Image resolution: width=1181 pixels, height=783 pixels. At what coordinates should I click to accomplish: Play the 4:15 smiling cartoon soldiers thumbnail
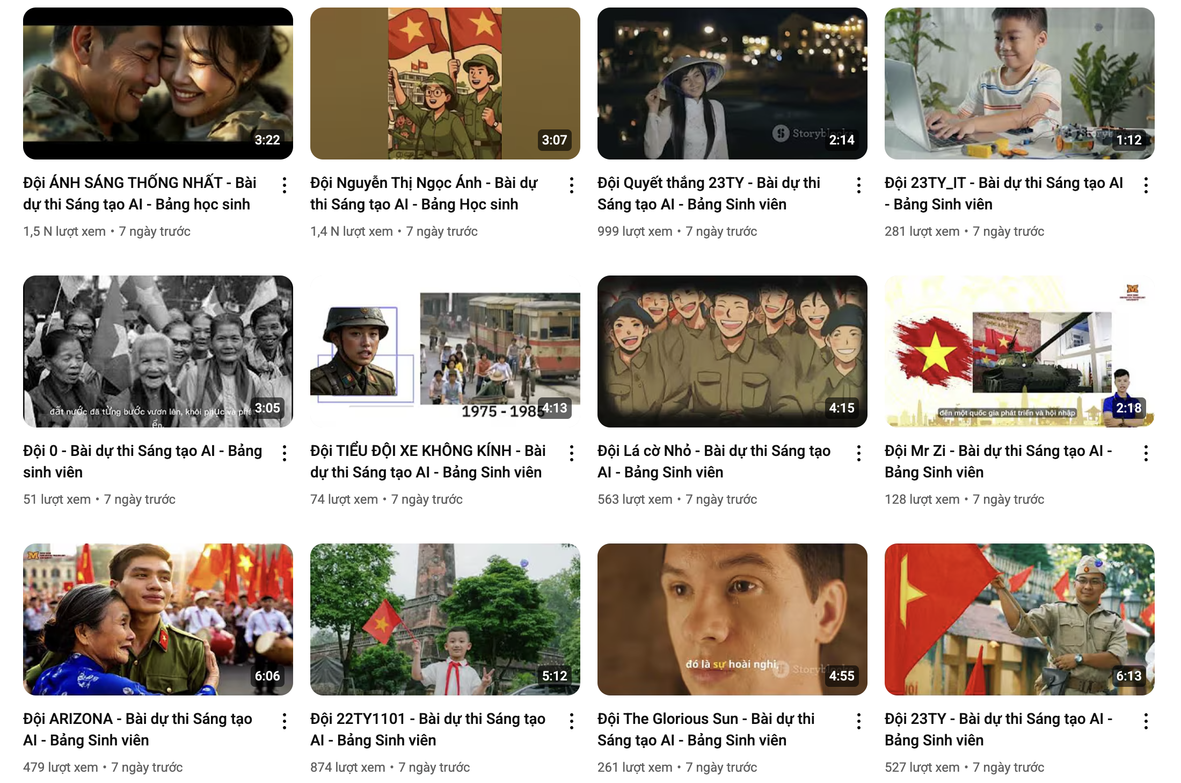pyautogui.click(x=732, y=351)
